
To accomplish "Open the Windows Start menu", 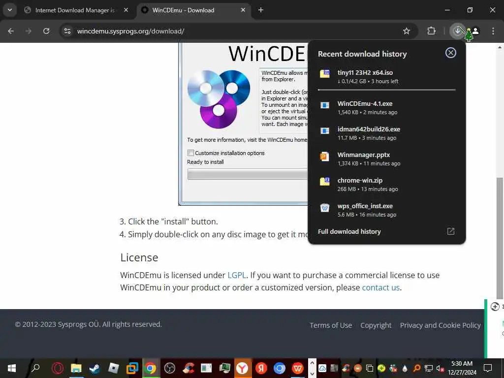I will (12, 368).
